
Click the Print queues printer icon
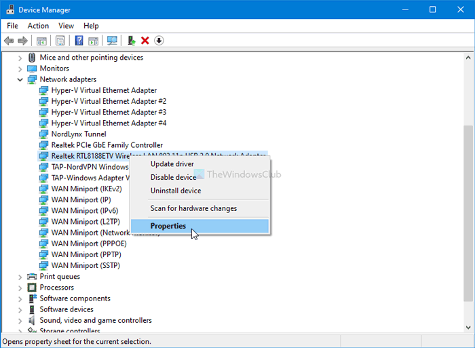coord(32,277)
